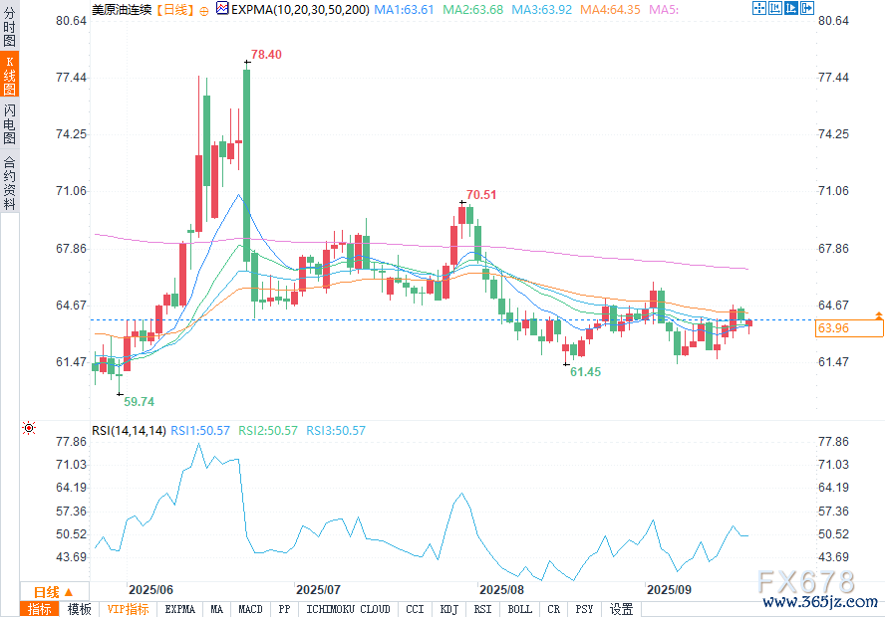Click the KDJ indicator button
This screenshot has width=885, height=617.
pos(448,609)
